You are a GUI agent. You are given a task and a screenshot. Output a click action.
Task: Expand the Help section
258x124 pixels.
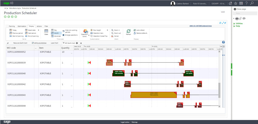pos(237,26)
